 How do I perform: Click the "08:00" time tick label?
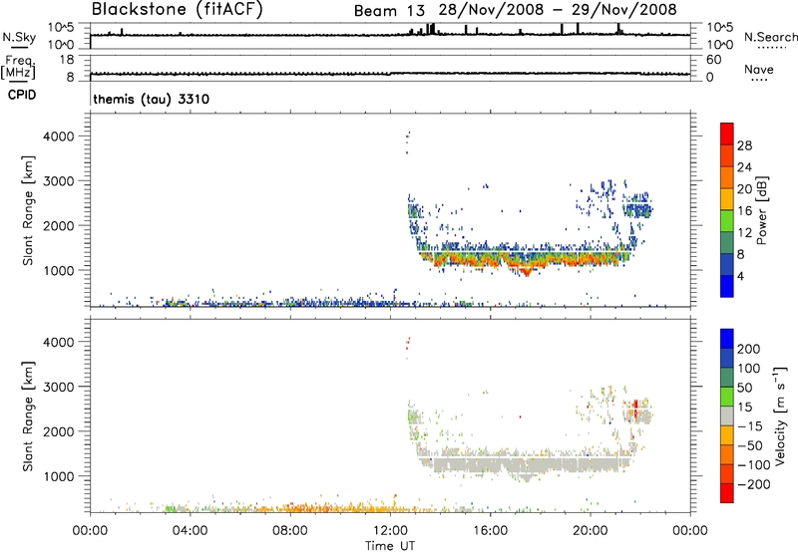coord(290,531)
